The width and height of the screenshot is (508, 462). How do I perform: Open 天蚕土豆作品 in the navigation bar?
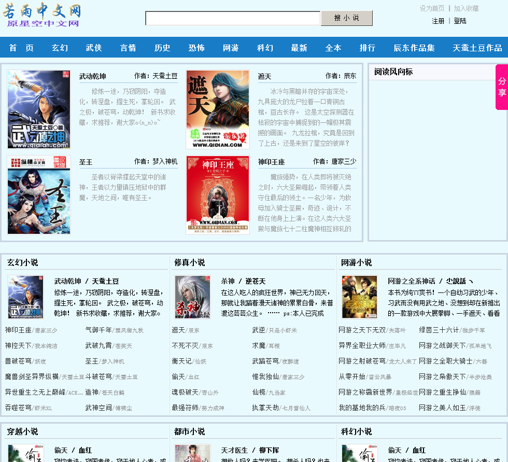click(x=477, y=48)
